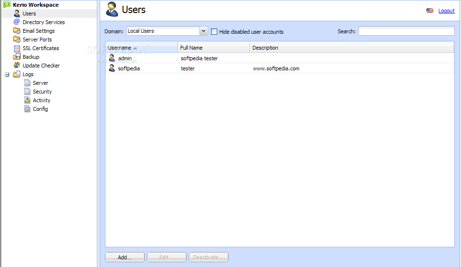Click the Activity warning triangle icon
Image resolution: width=461 pixels, height=267 pixels.
click(27, 100)
